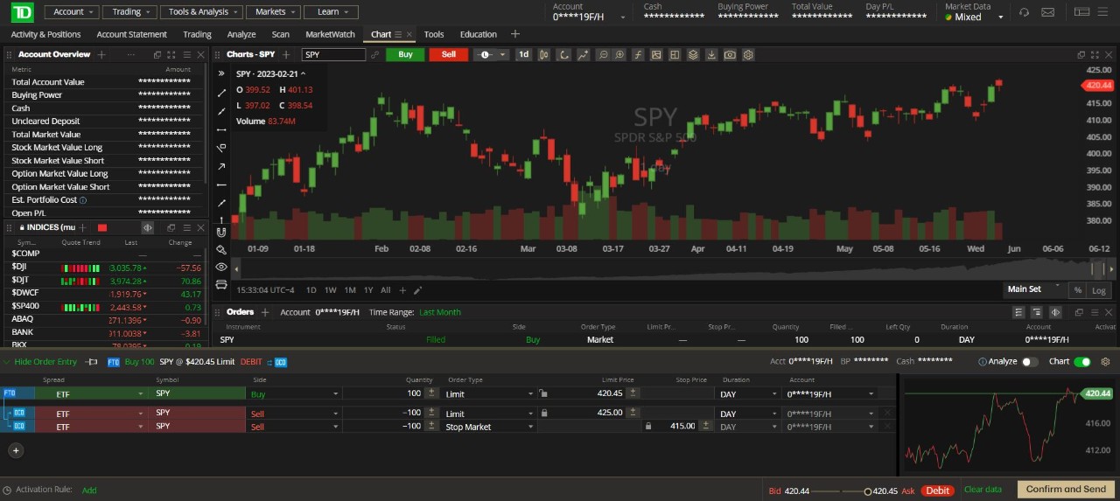This screenshot has height=501, width=1120.
Task: Increment quantity stepper on Buy row
Action: click(x=431, y=393)
